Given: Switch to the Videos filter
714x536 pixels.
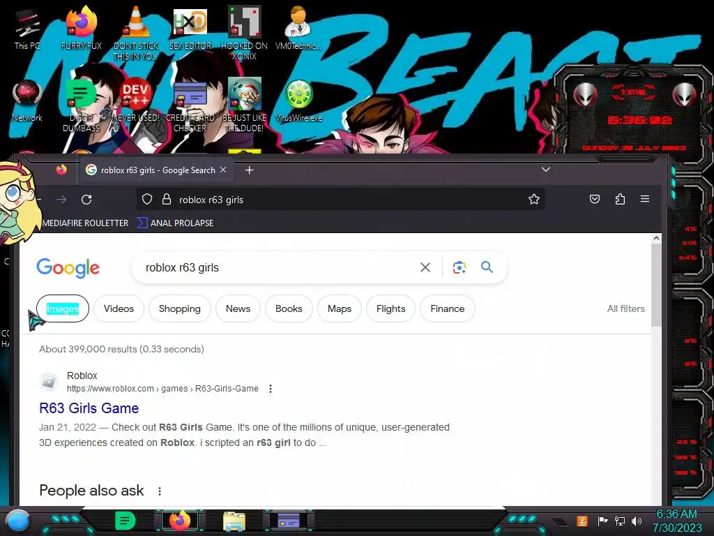Looking at the screenshot, I should pos(119,308).
